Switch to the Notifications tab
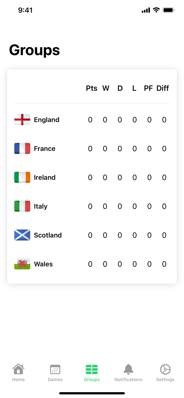Viewport: 184px width, 398px height. coord(128,373)
